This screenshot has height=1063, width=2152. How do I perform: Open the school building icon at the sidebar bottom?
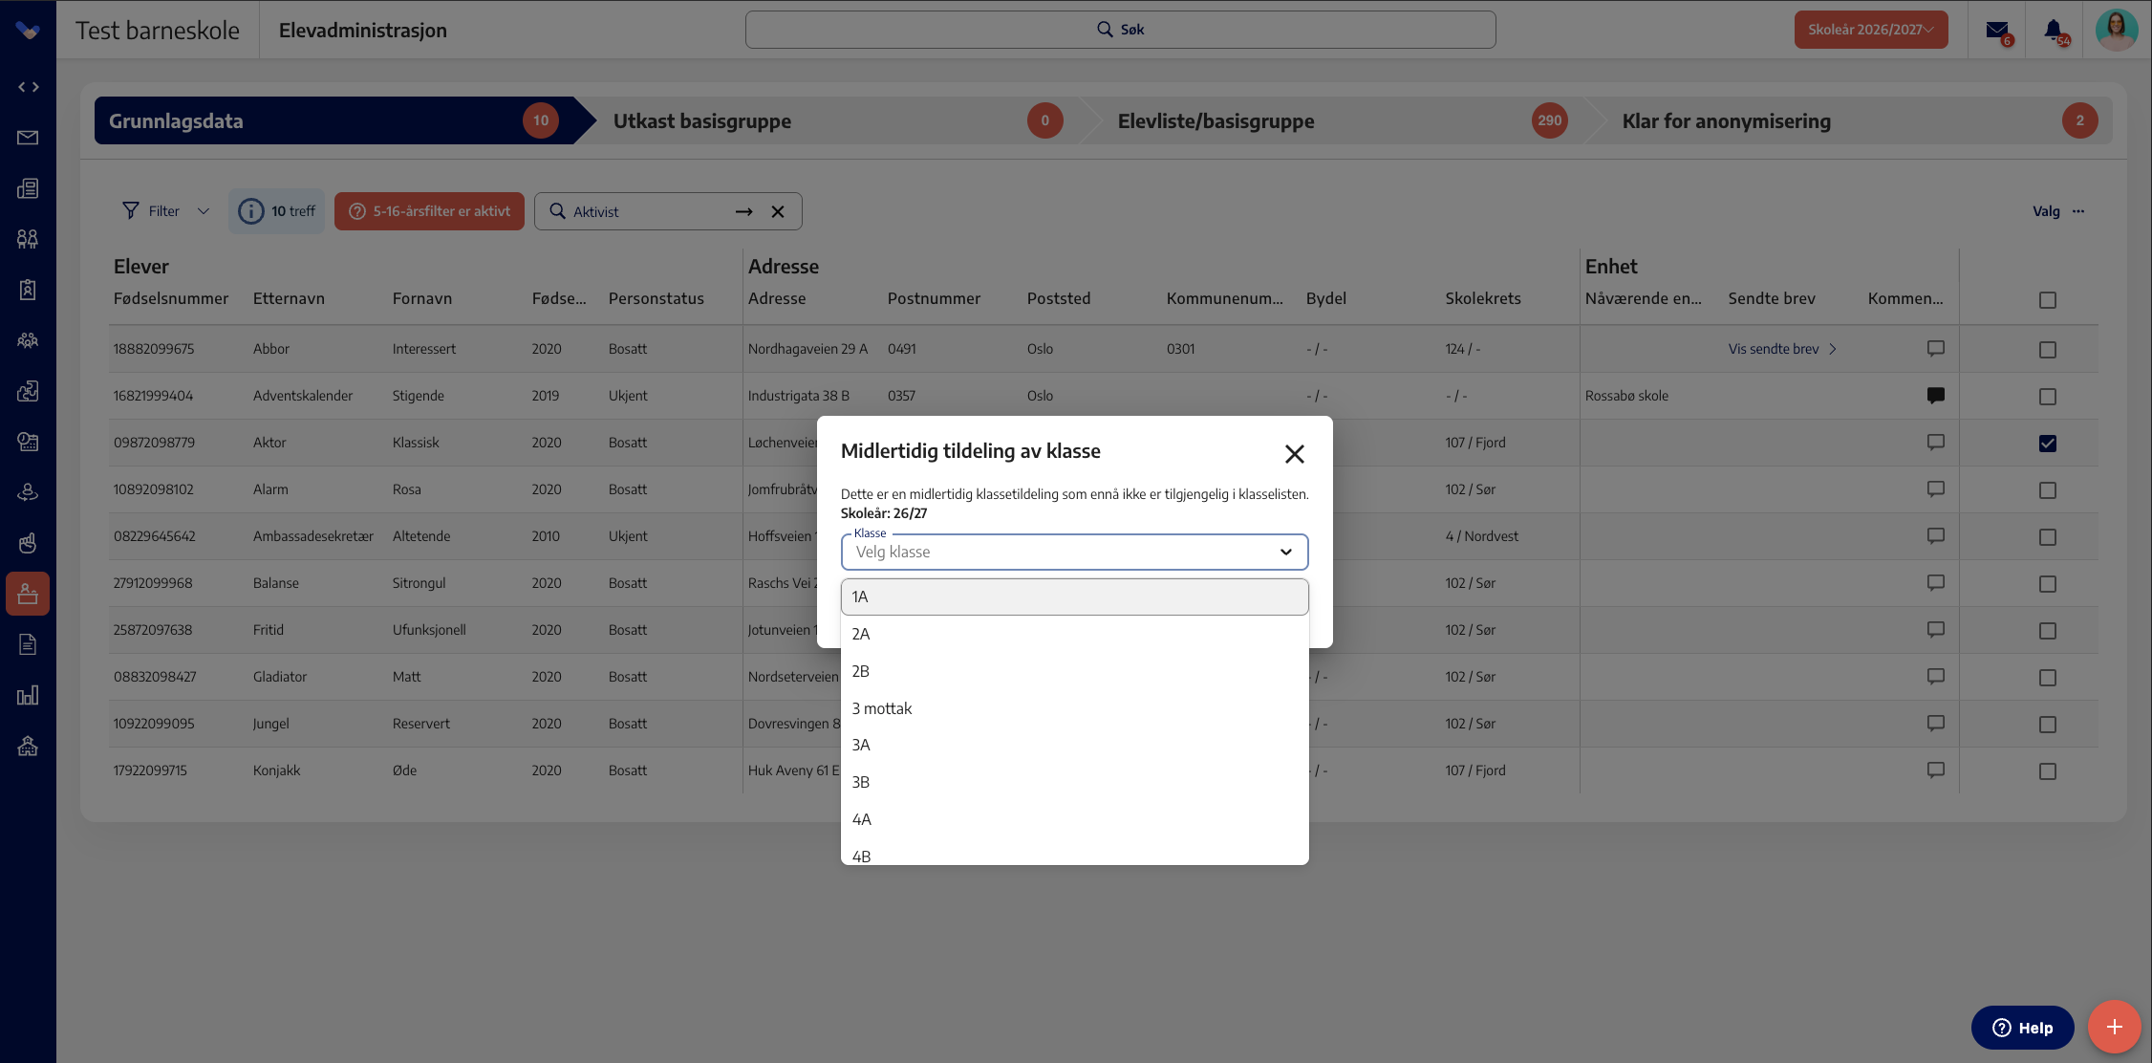click(x=28, y=746)
